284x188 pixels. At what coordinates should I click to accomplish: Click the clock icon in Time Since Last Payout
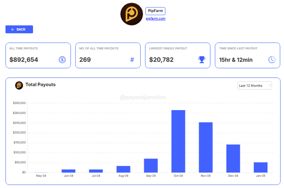[272, 60]
